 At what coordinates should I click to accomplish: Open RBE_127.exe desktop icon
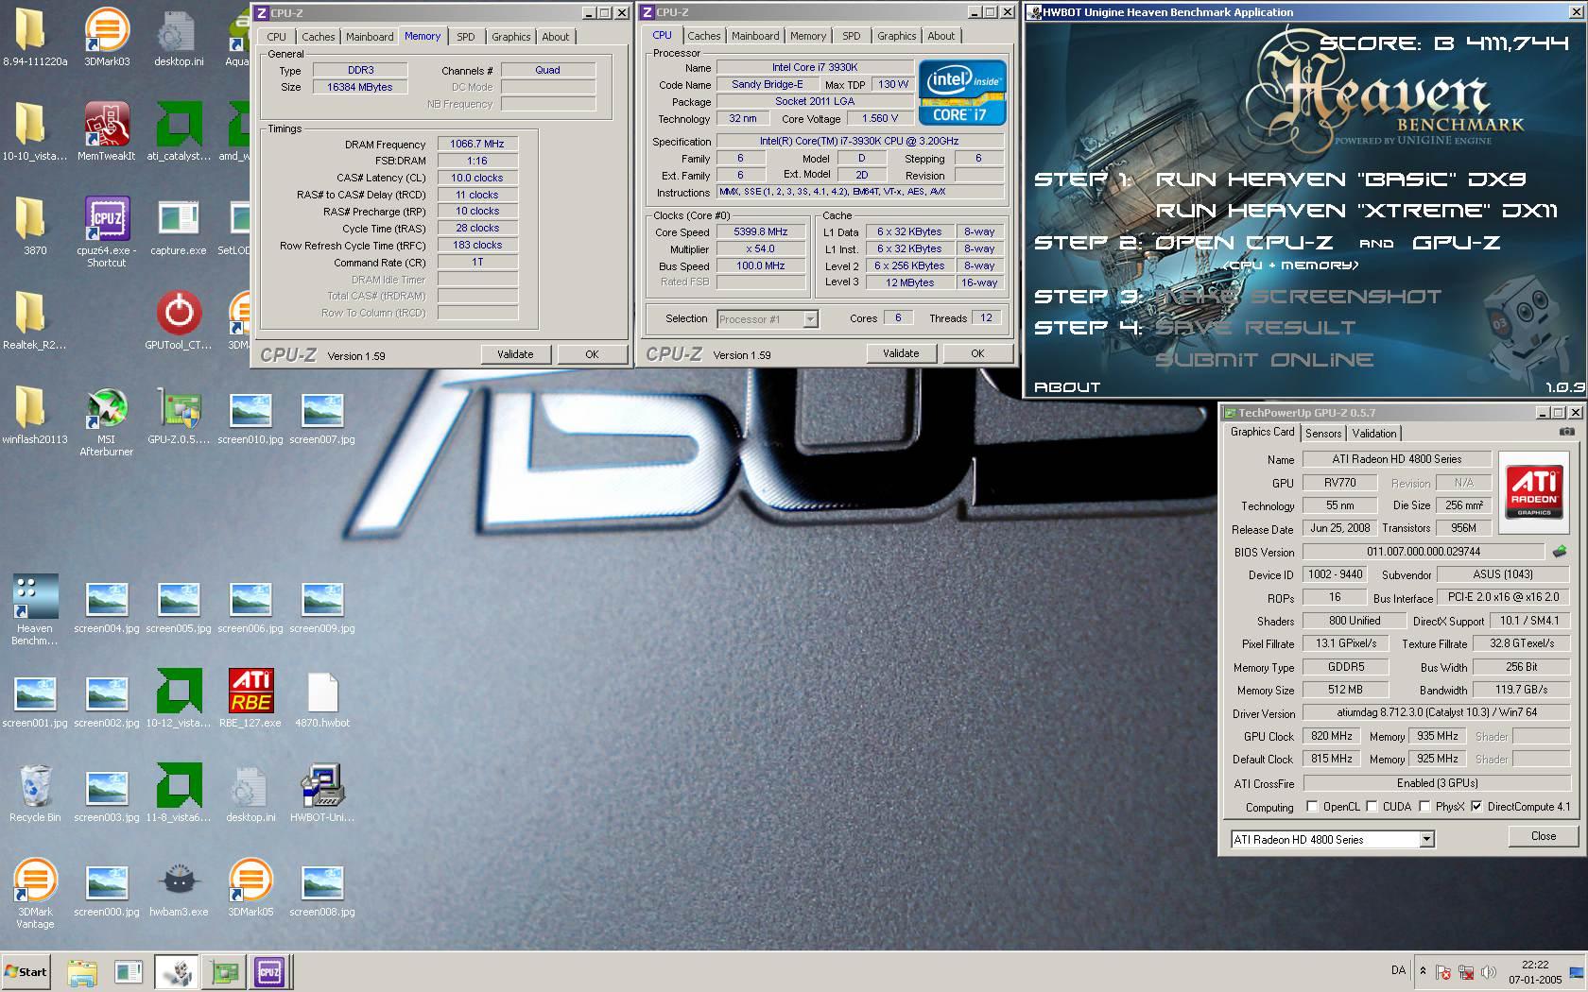tap(250, 697)
